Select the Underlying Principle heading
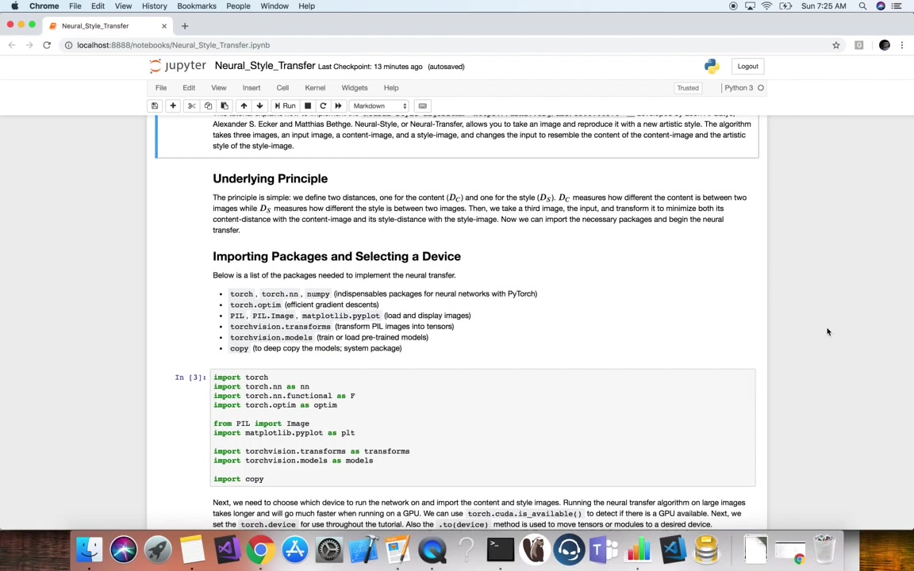 tap(270, 178)
